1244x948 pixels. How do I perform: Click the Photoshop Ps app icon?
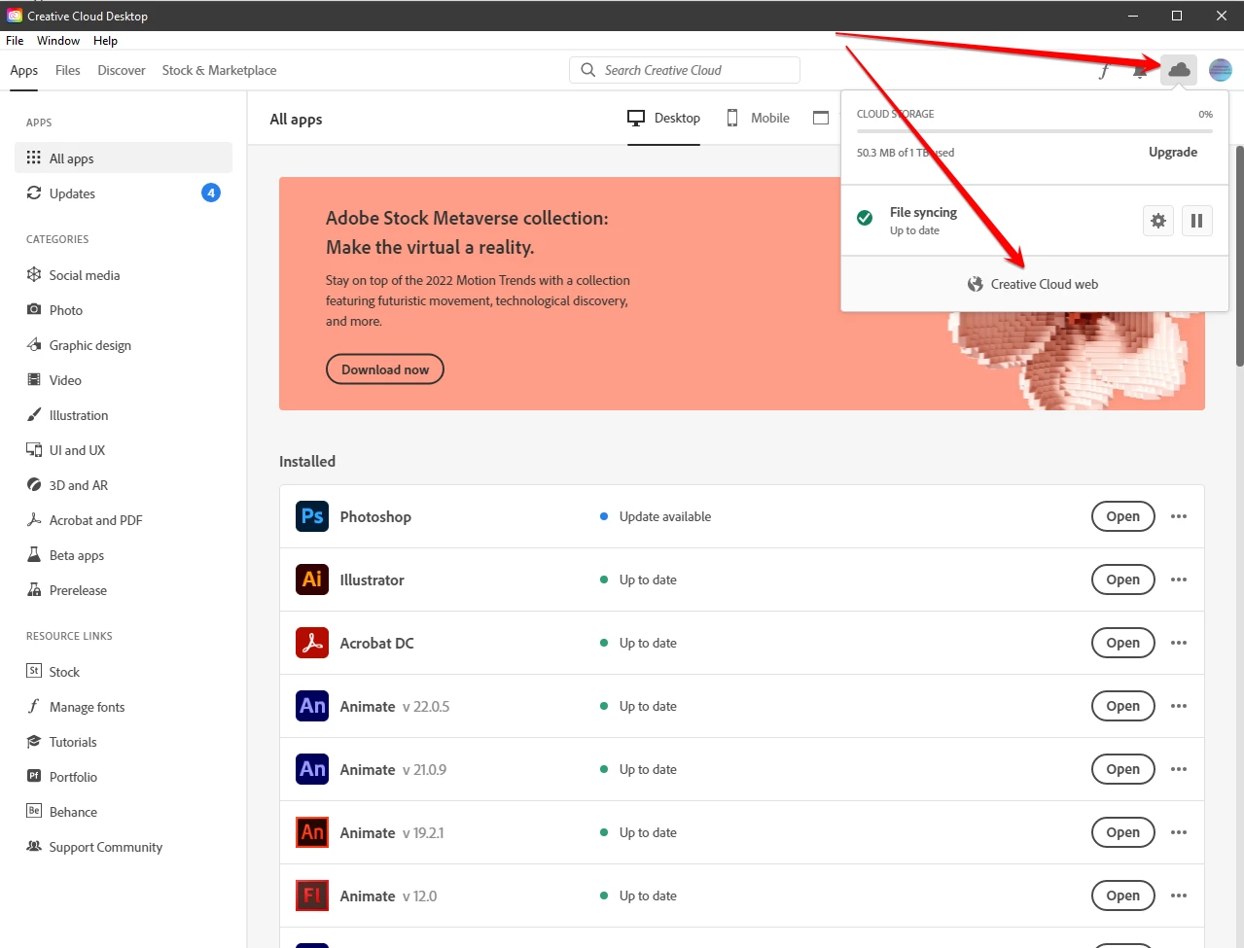pyautogui.click(x=312, y=516)
